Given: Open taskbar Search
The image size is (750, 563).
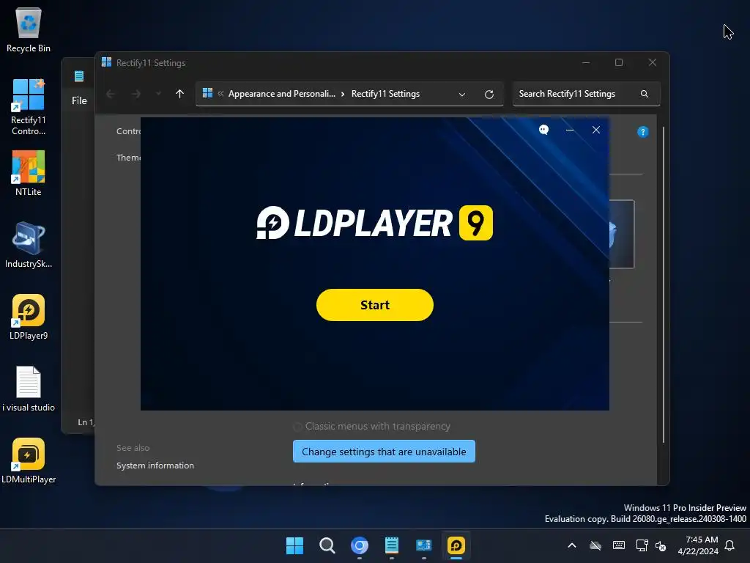Looking at the screenshot, I should [327, 545].
